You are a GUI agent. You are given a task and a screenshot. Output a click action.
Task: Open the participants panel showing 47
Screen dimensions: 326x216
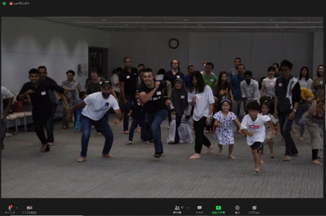click(x=179, y=210)
